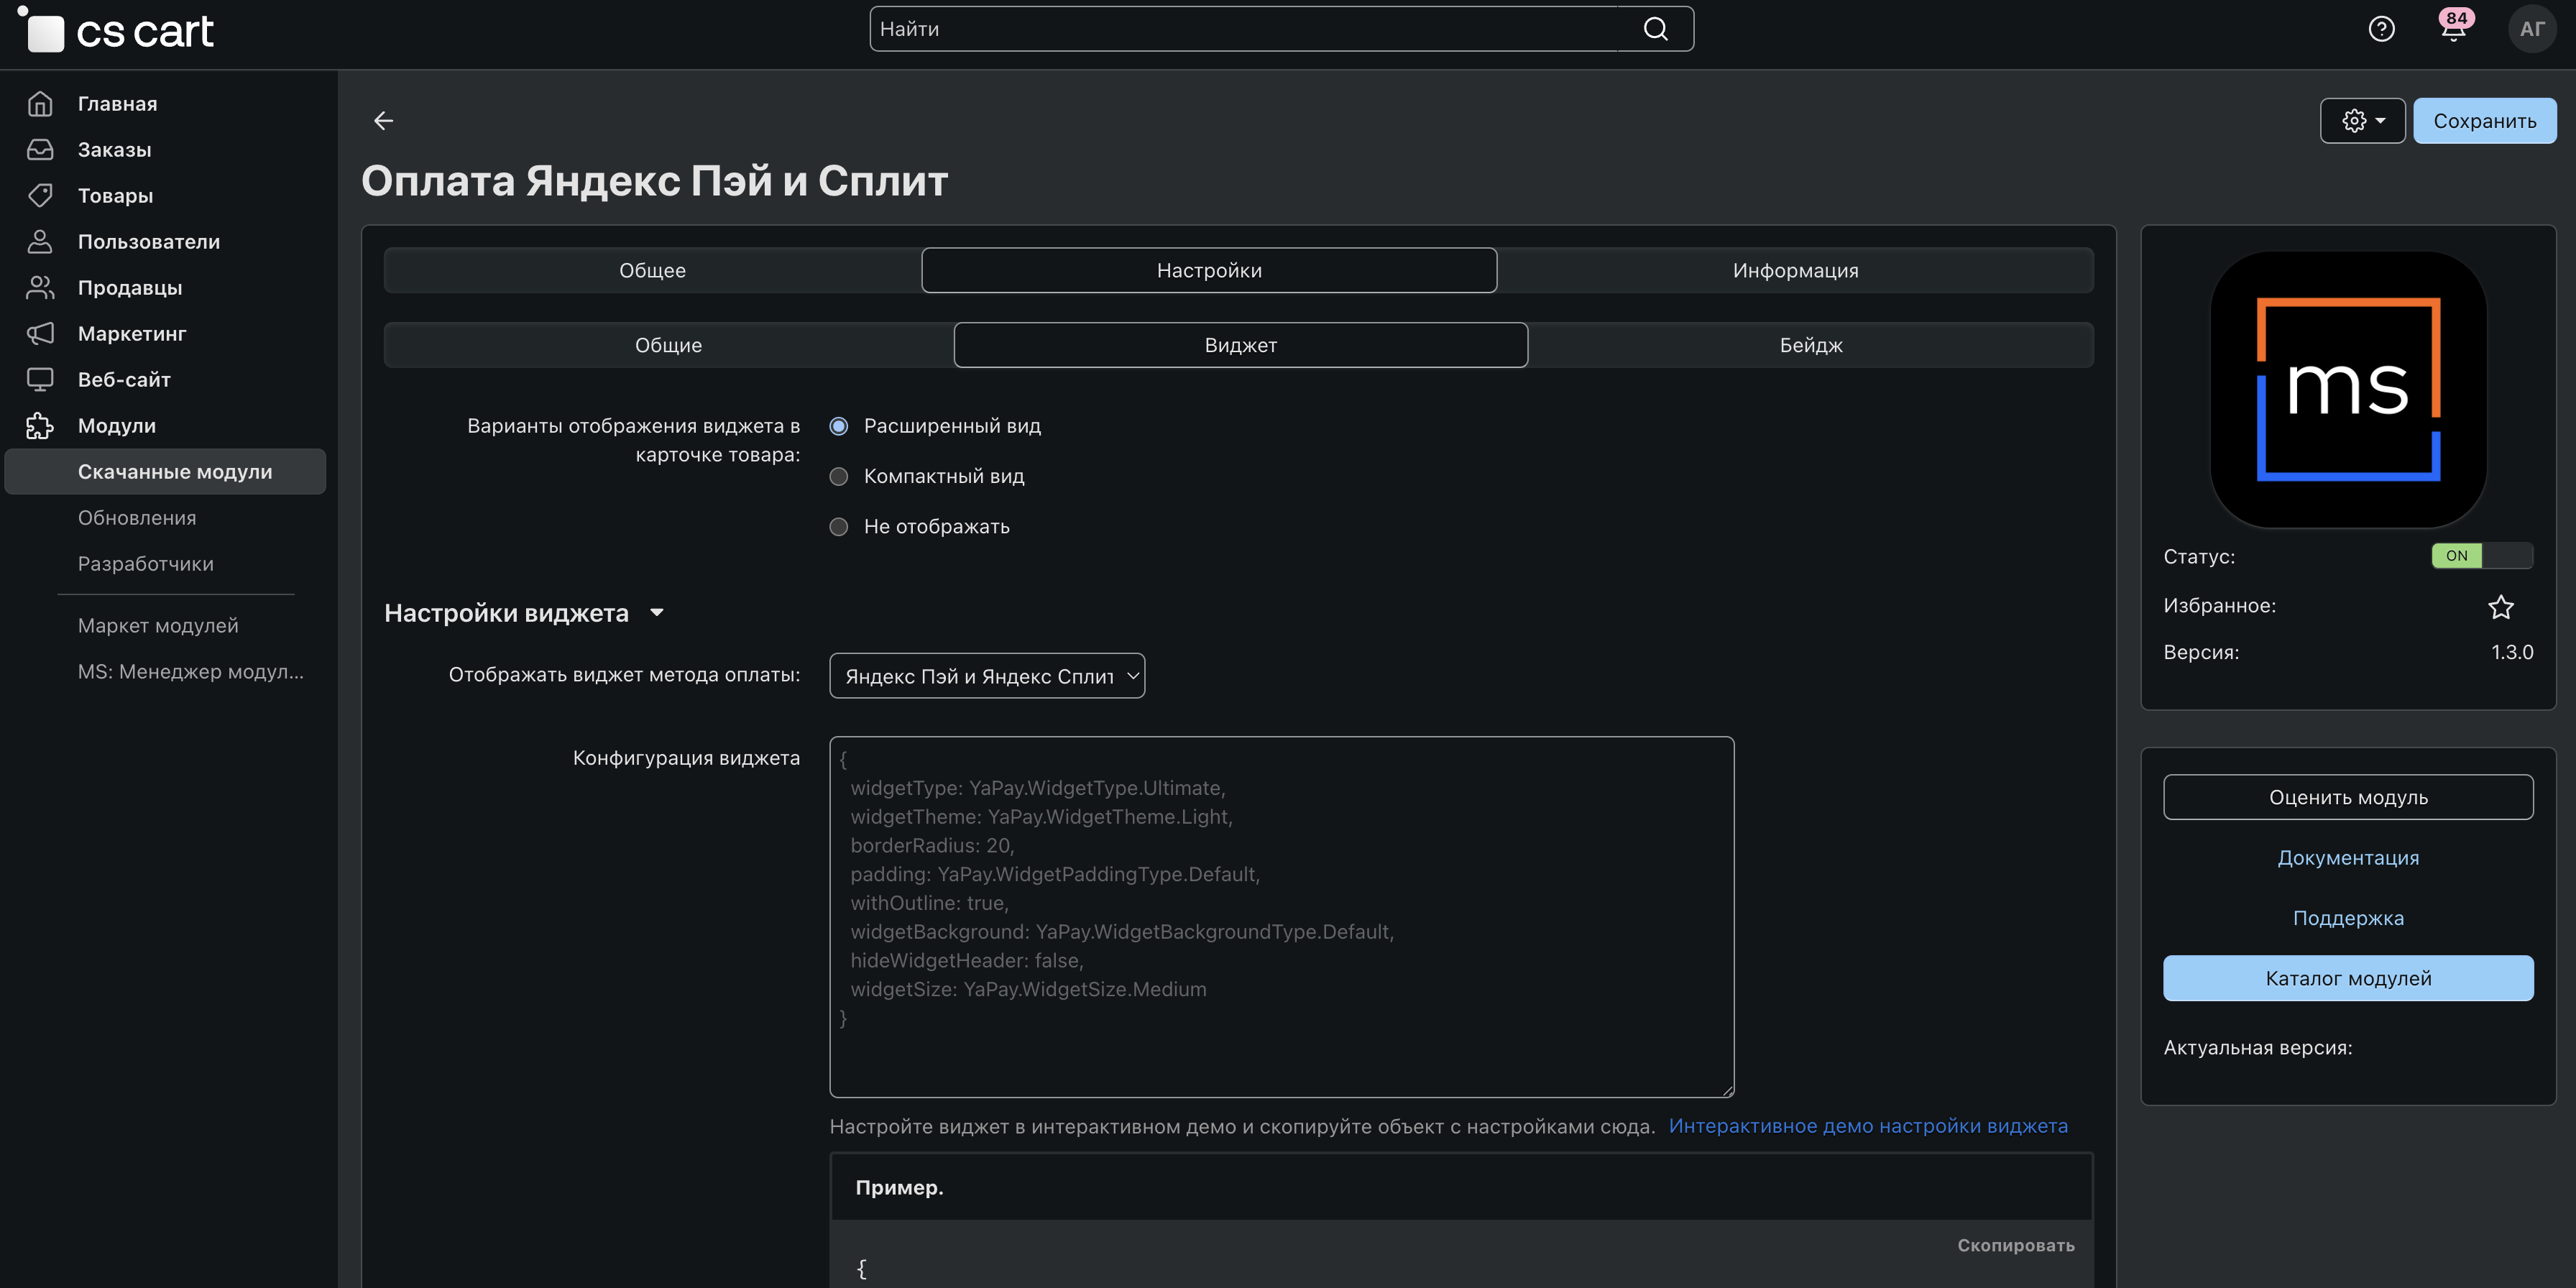Open Заказы from the sidebar
Image resolution: width=2576 pixels, height=1288 pixels.
coord(114,150)
